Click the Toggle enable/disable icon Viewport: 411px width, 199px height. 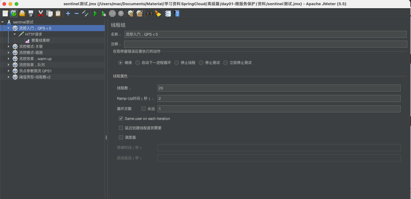click(x=85, y=13)
